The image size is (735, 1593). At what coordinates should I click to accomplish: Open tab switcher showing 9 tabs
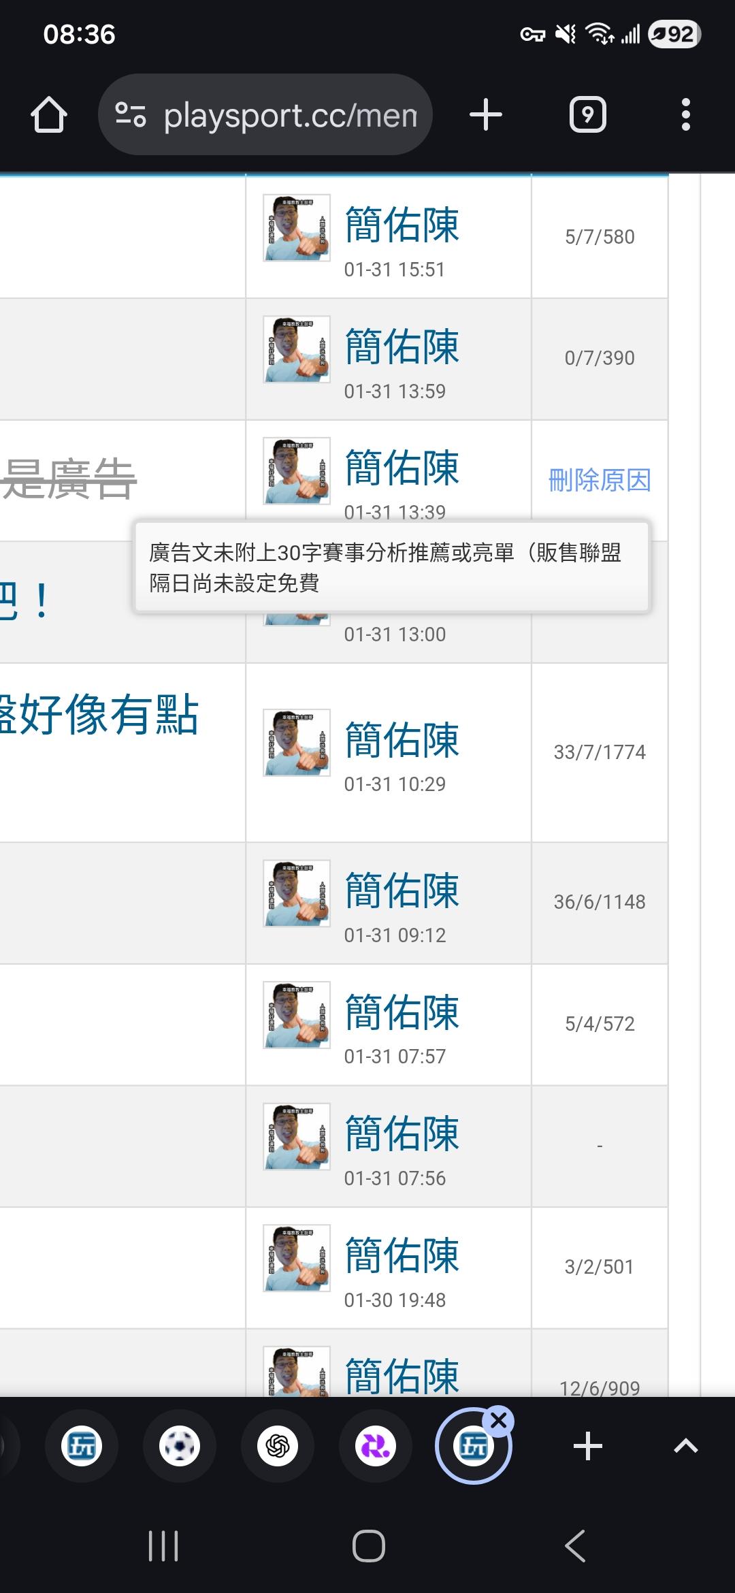(x=588, y=114)
